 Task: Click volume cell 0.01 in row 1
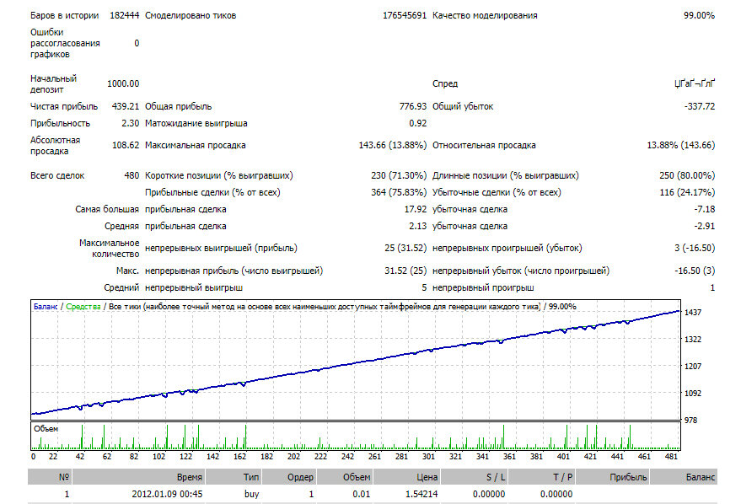[362, 494]
